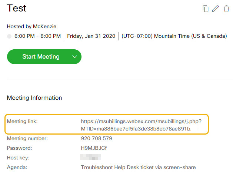Expand the Start Meeting dropdown arrow
This screenshot has width=233, height=175.
pyautogui.click(x=74, y=57)
